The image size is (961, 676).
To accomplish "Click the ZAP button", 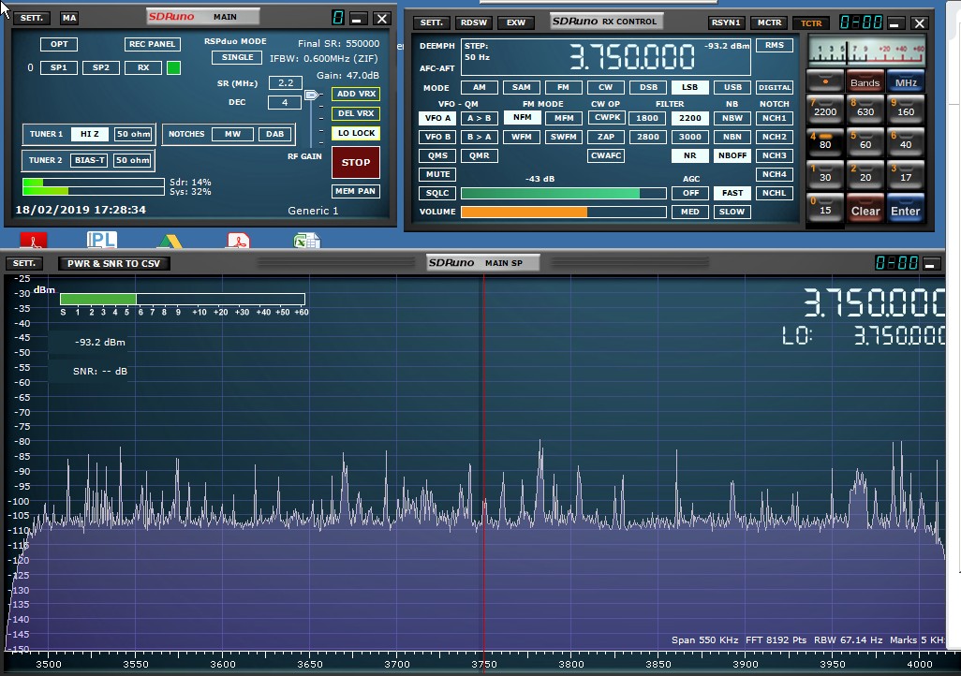I will [x=606, y=138].
